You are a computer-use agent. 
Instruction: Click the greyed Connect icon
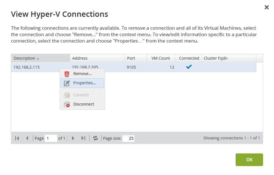(67, 95)
